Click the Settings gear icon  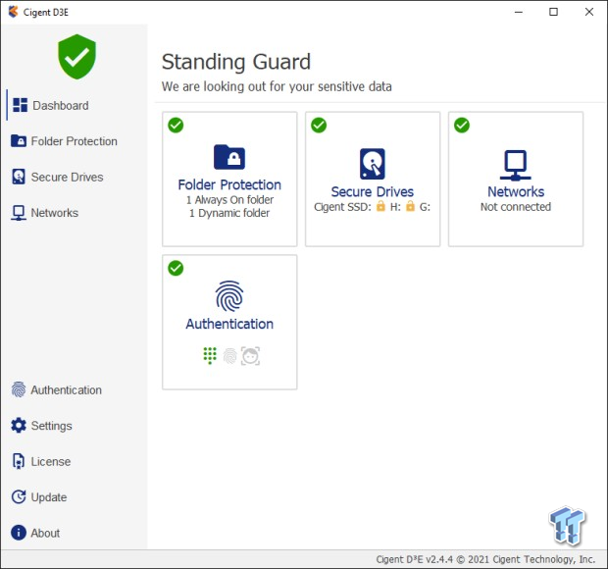coord(19,426)
